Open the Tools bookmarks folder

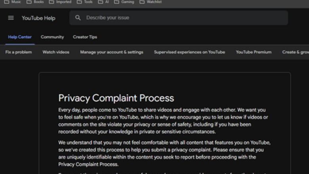point(85,2)
